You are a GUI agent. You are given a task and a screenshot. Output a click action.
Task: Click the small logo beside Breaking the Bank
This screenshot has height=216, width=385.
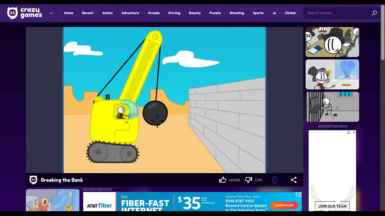click(x=33, y=180)
